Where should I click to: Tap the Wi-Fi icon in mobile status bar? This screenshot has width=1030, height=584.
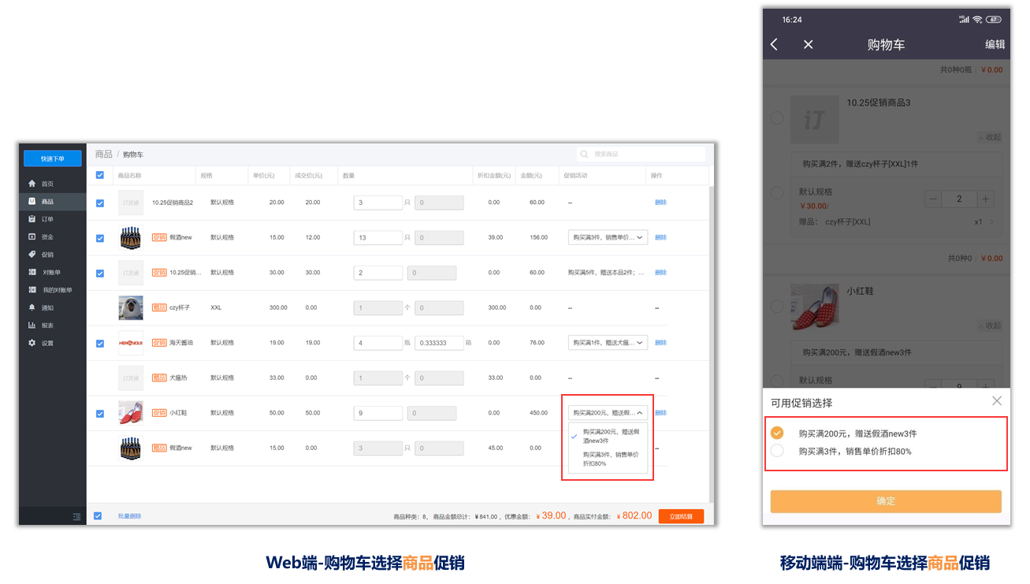977,19
